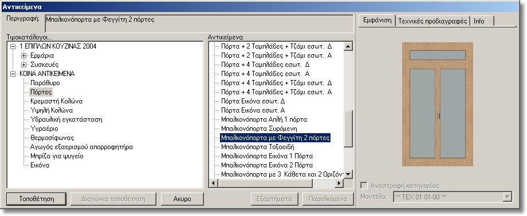
Task: Select the 1 ΕΠΙΠΛΩΝ ΚΟΥΖΙΝΑΣ 2004 label
Action: point(58,47)
